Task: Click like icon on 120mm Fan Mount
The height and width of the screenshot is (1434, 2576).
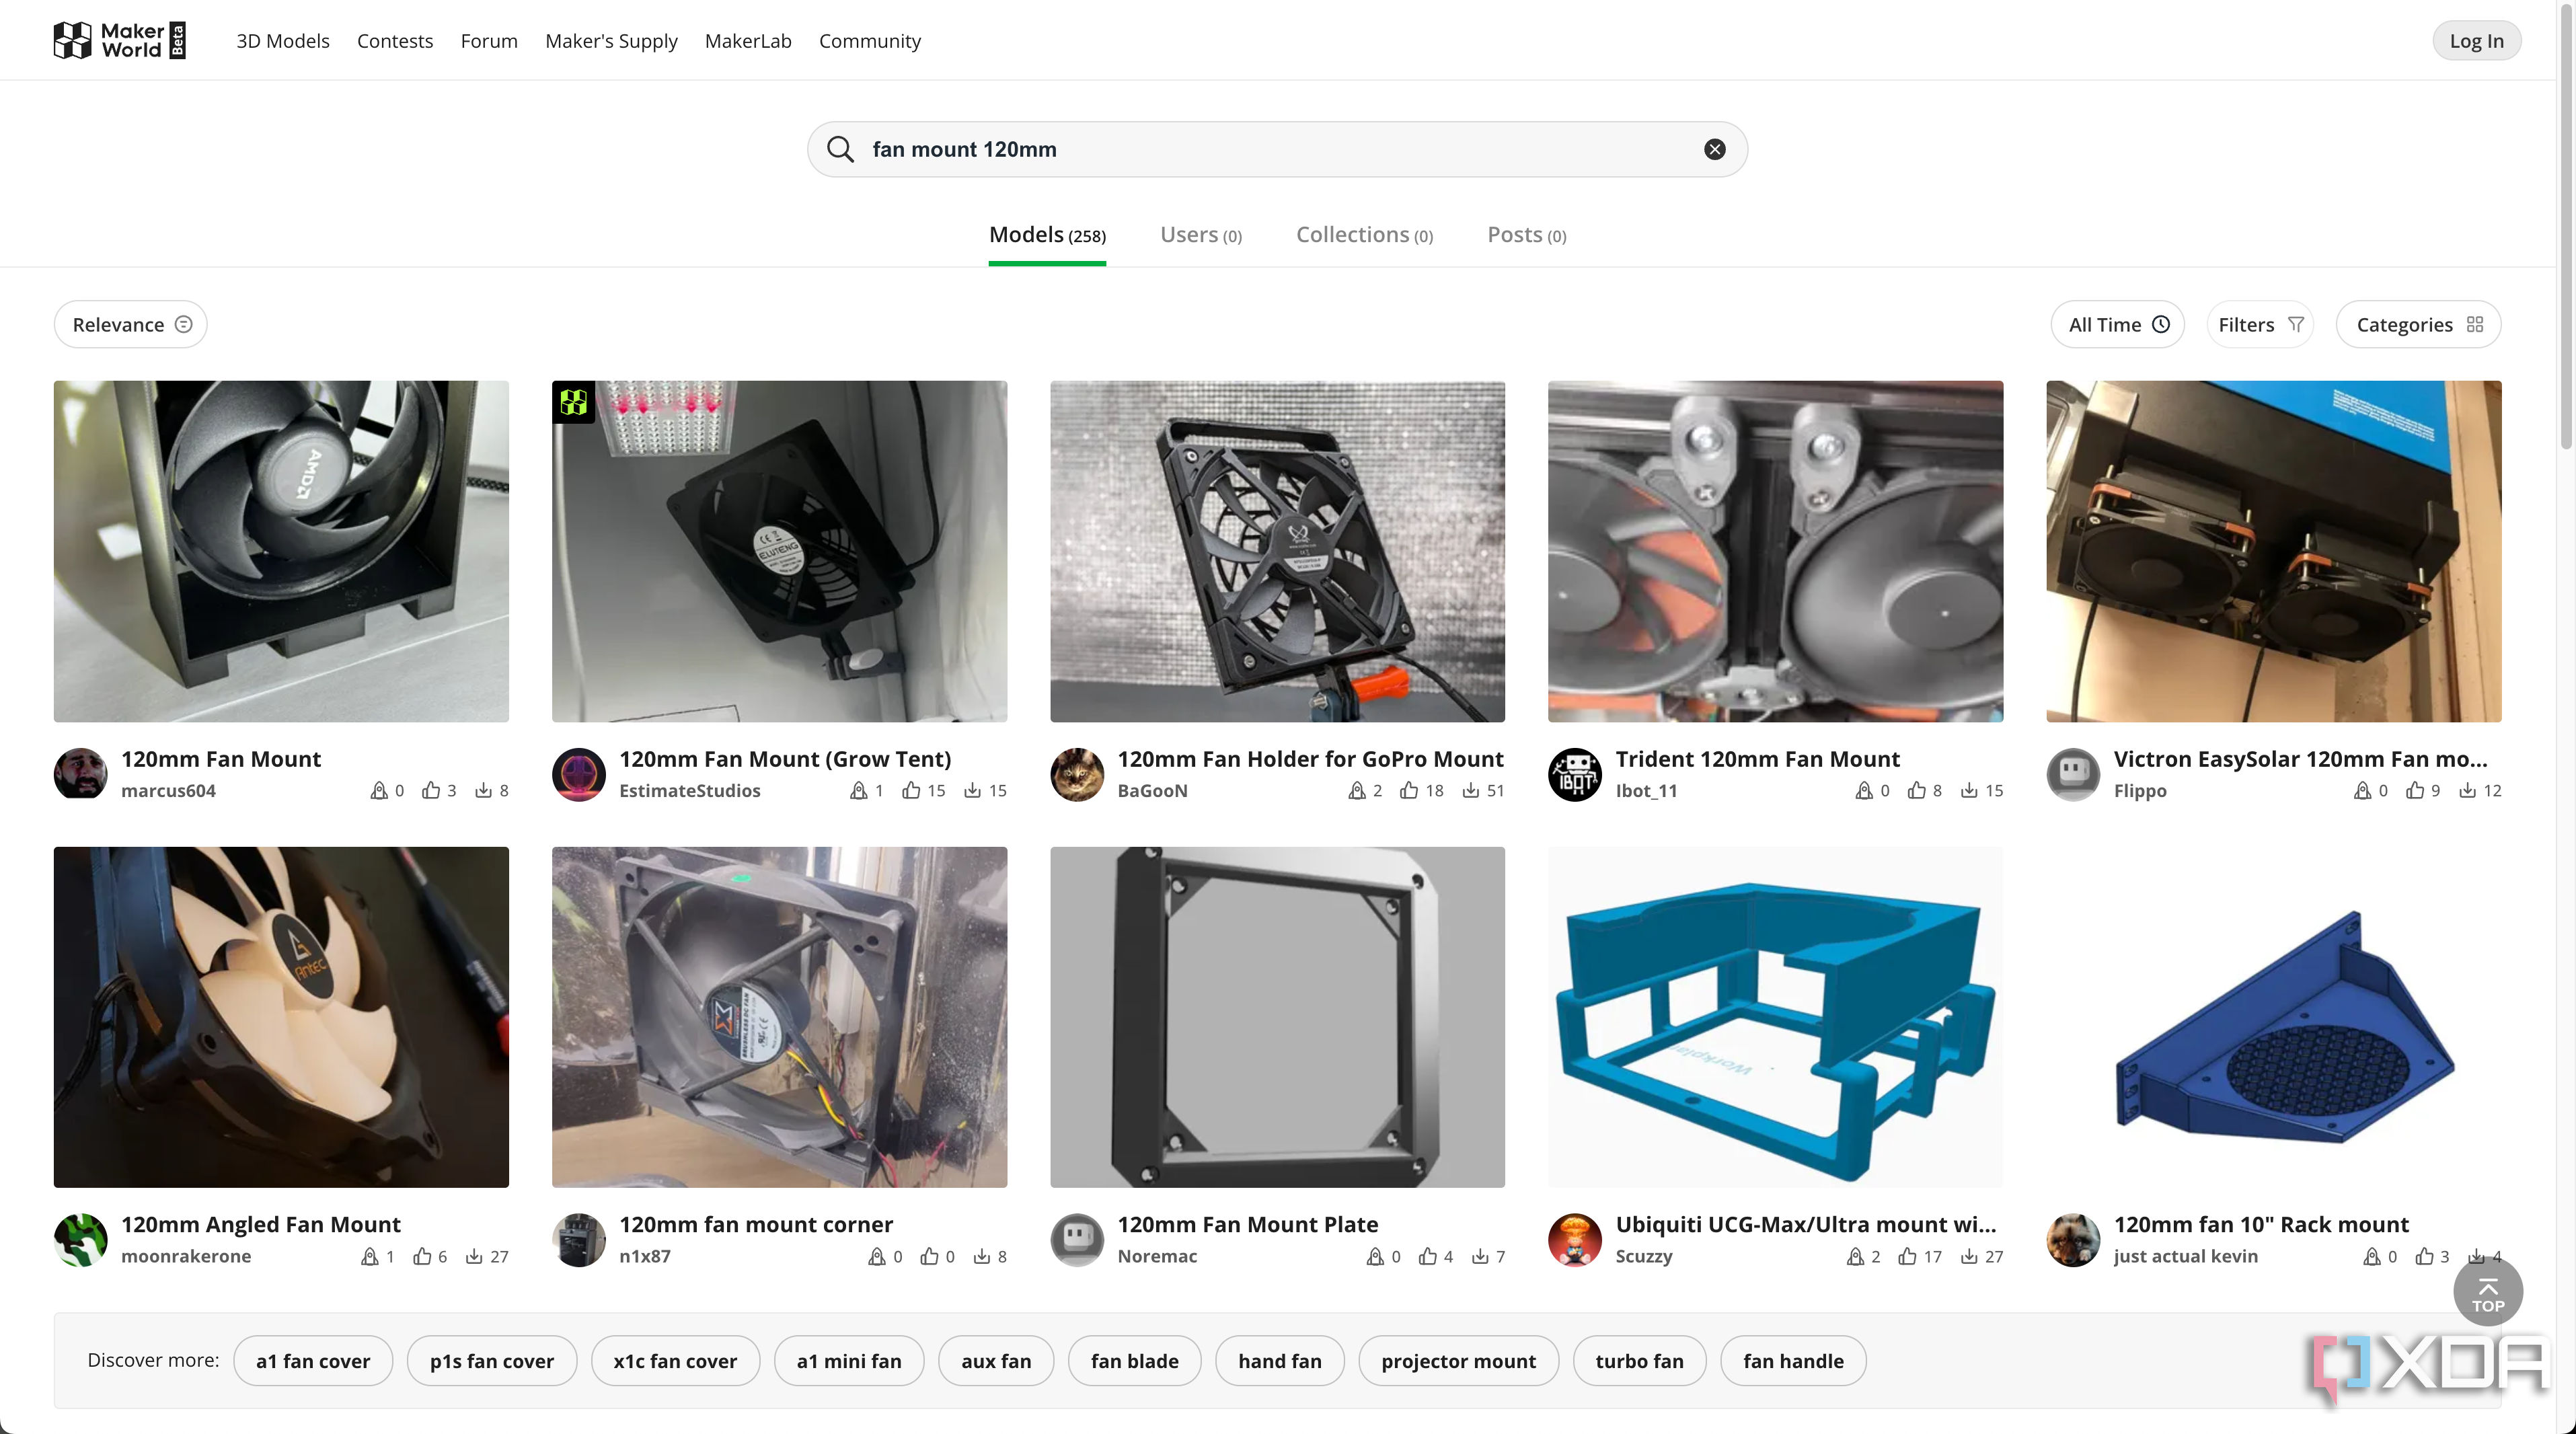Action: tap(431, 790)
